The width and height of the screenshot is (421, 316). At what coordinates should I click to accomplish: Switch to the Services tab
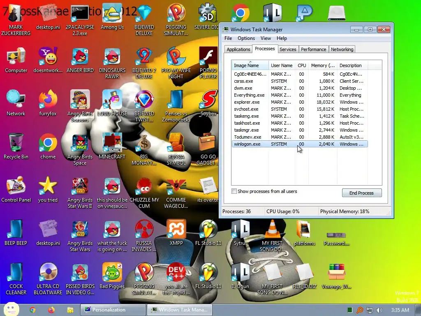point(287,49)
